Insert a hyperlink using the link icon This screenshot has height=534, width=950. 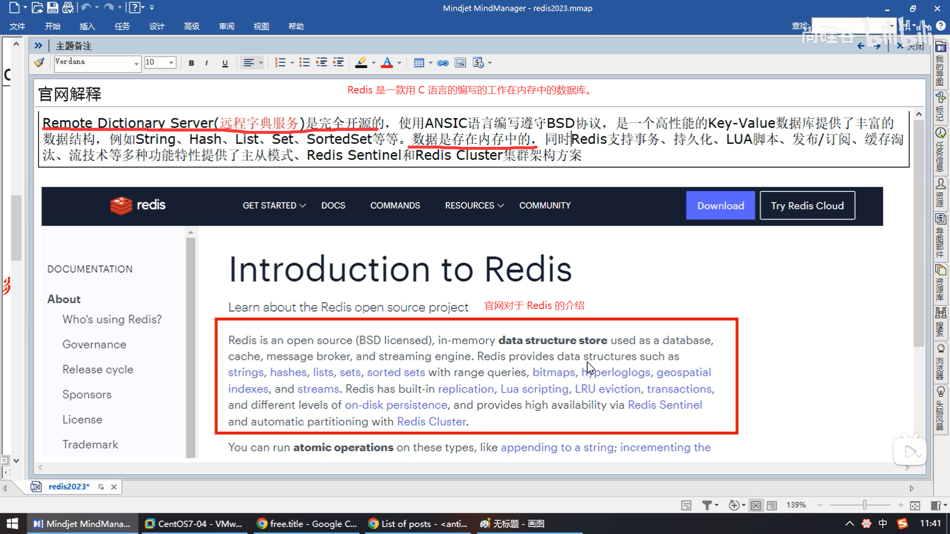click(443, 63)
